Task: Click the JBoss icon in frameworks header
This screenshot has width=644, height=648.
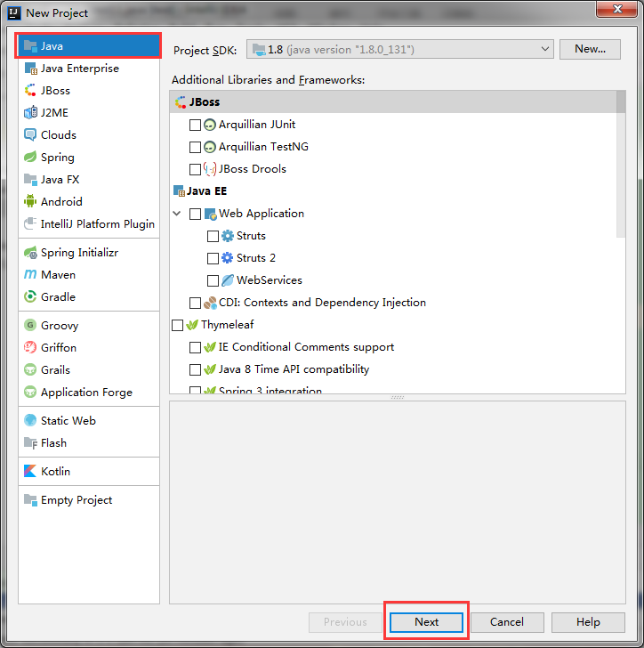Action: [181, 102]
